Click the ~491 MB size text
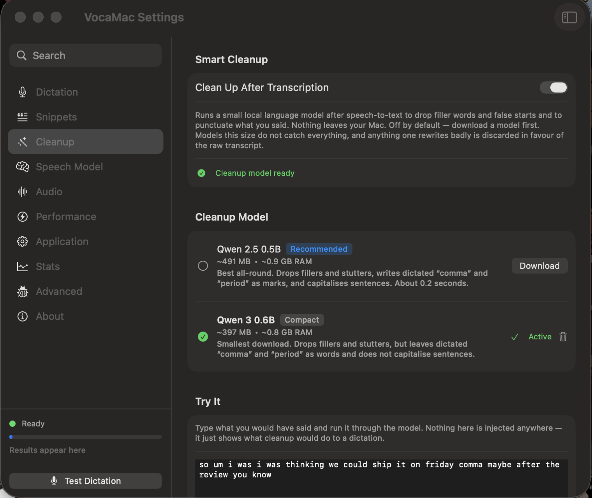The height and width of the screenshot is (498, 592). pyautogui.click(x=234, y=261)
